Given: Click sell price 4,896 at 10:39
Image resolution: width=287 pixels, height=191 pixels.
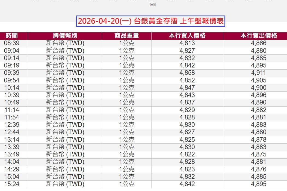Looking at the screenshot, I should 259,95.
